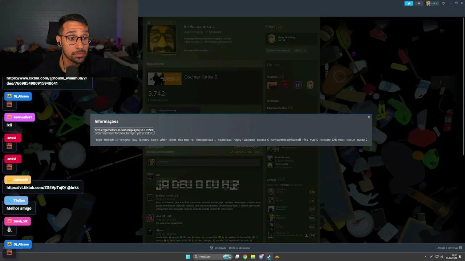The width and height of the screenshot is (465, 261).
Task: Open the Counter-Strike 2 game thumbnail
Action: click(x=165, y=79)
